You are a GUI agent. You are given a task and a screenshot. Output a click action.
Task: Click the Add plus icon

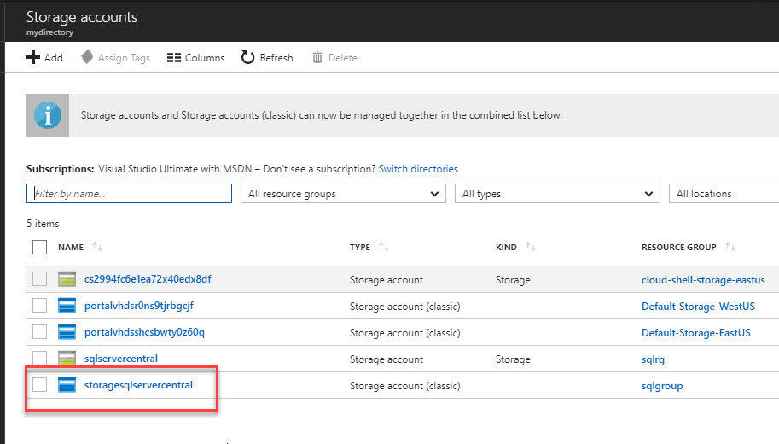coord(33,58)
